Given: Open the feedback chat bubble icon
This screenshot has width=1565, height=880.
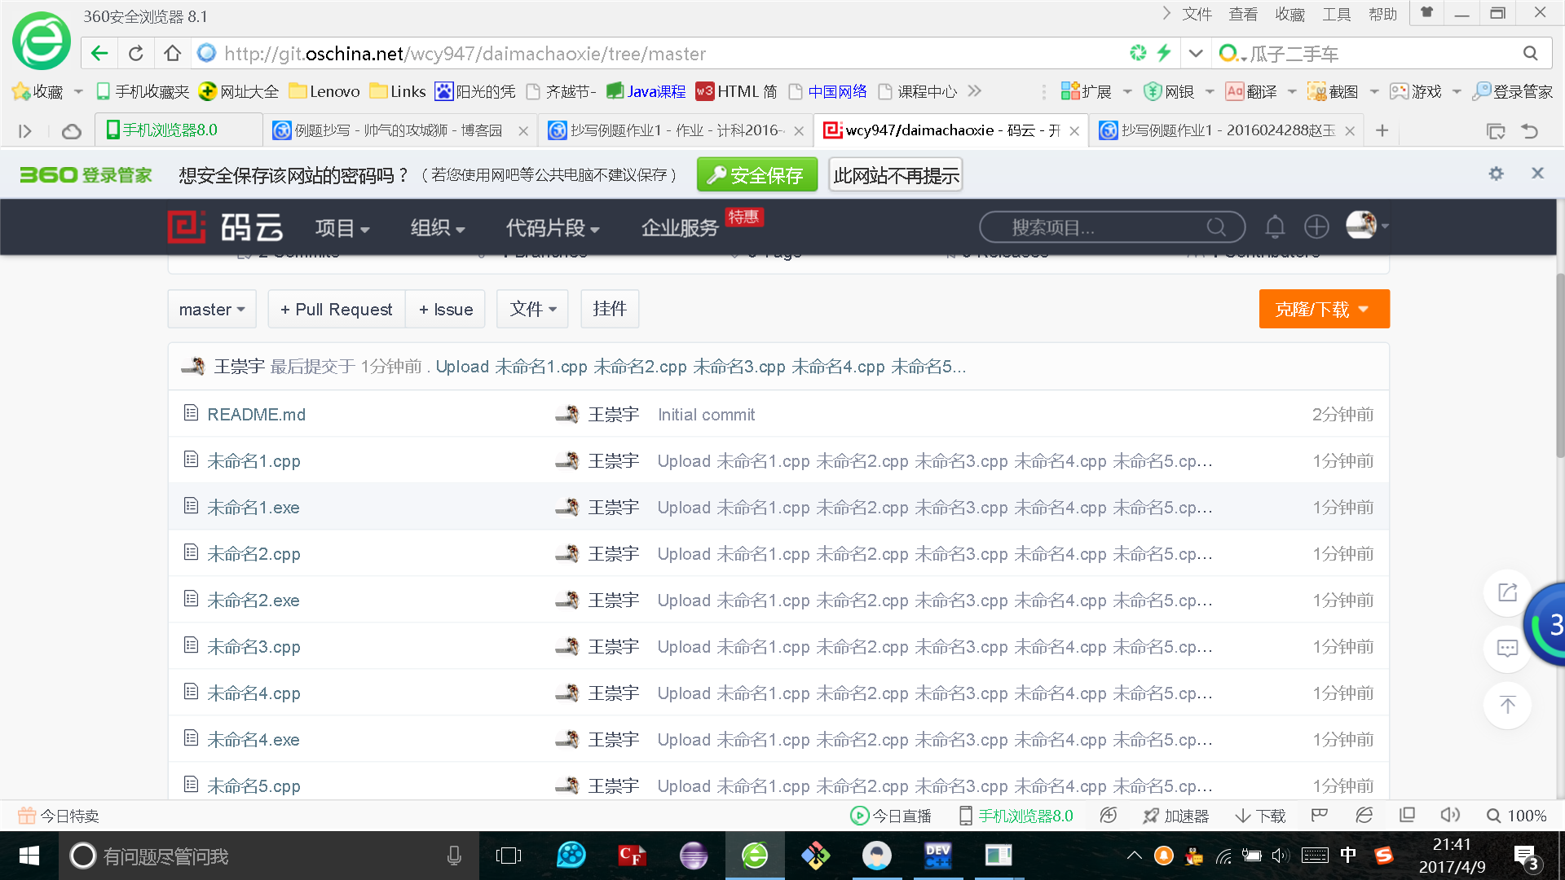Looking at the screenshot, I should (1507, 649).
